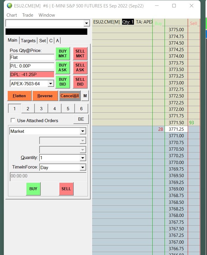
Task: Close the ESU2.CME trading window
Action: click(192, 6)
